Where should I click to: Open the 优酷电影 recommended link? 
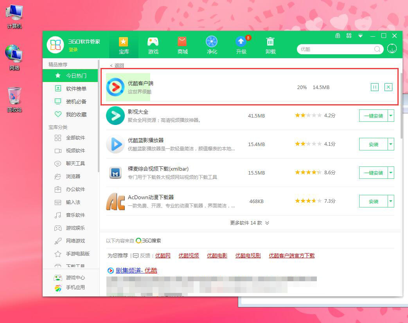[217, 256]
